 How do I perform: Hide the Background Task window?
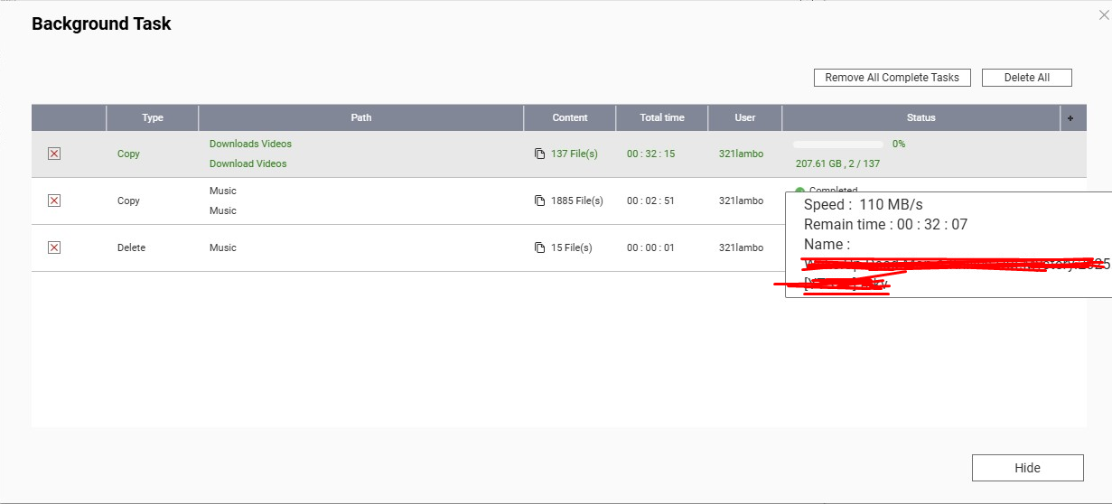1027,468
